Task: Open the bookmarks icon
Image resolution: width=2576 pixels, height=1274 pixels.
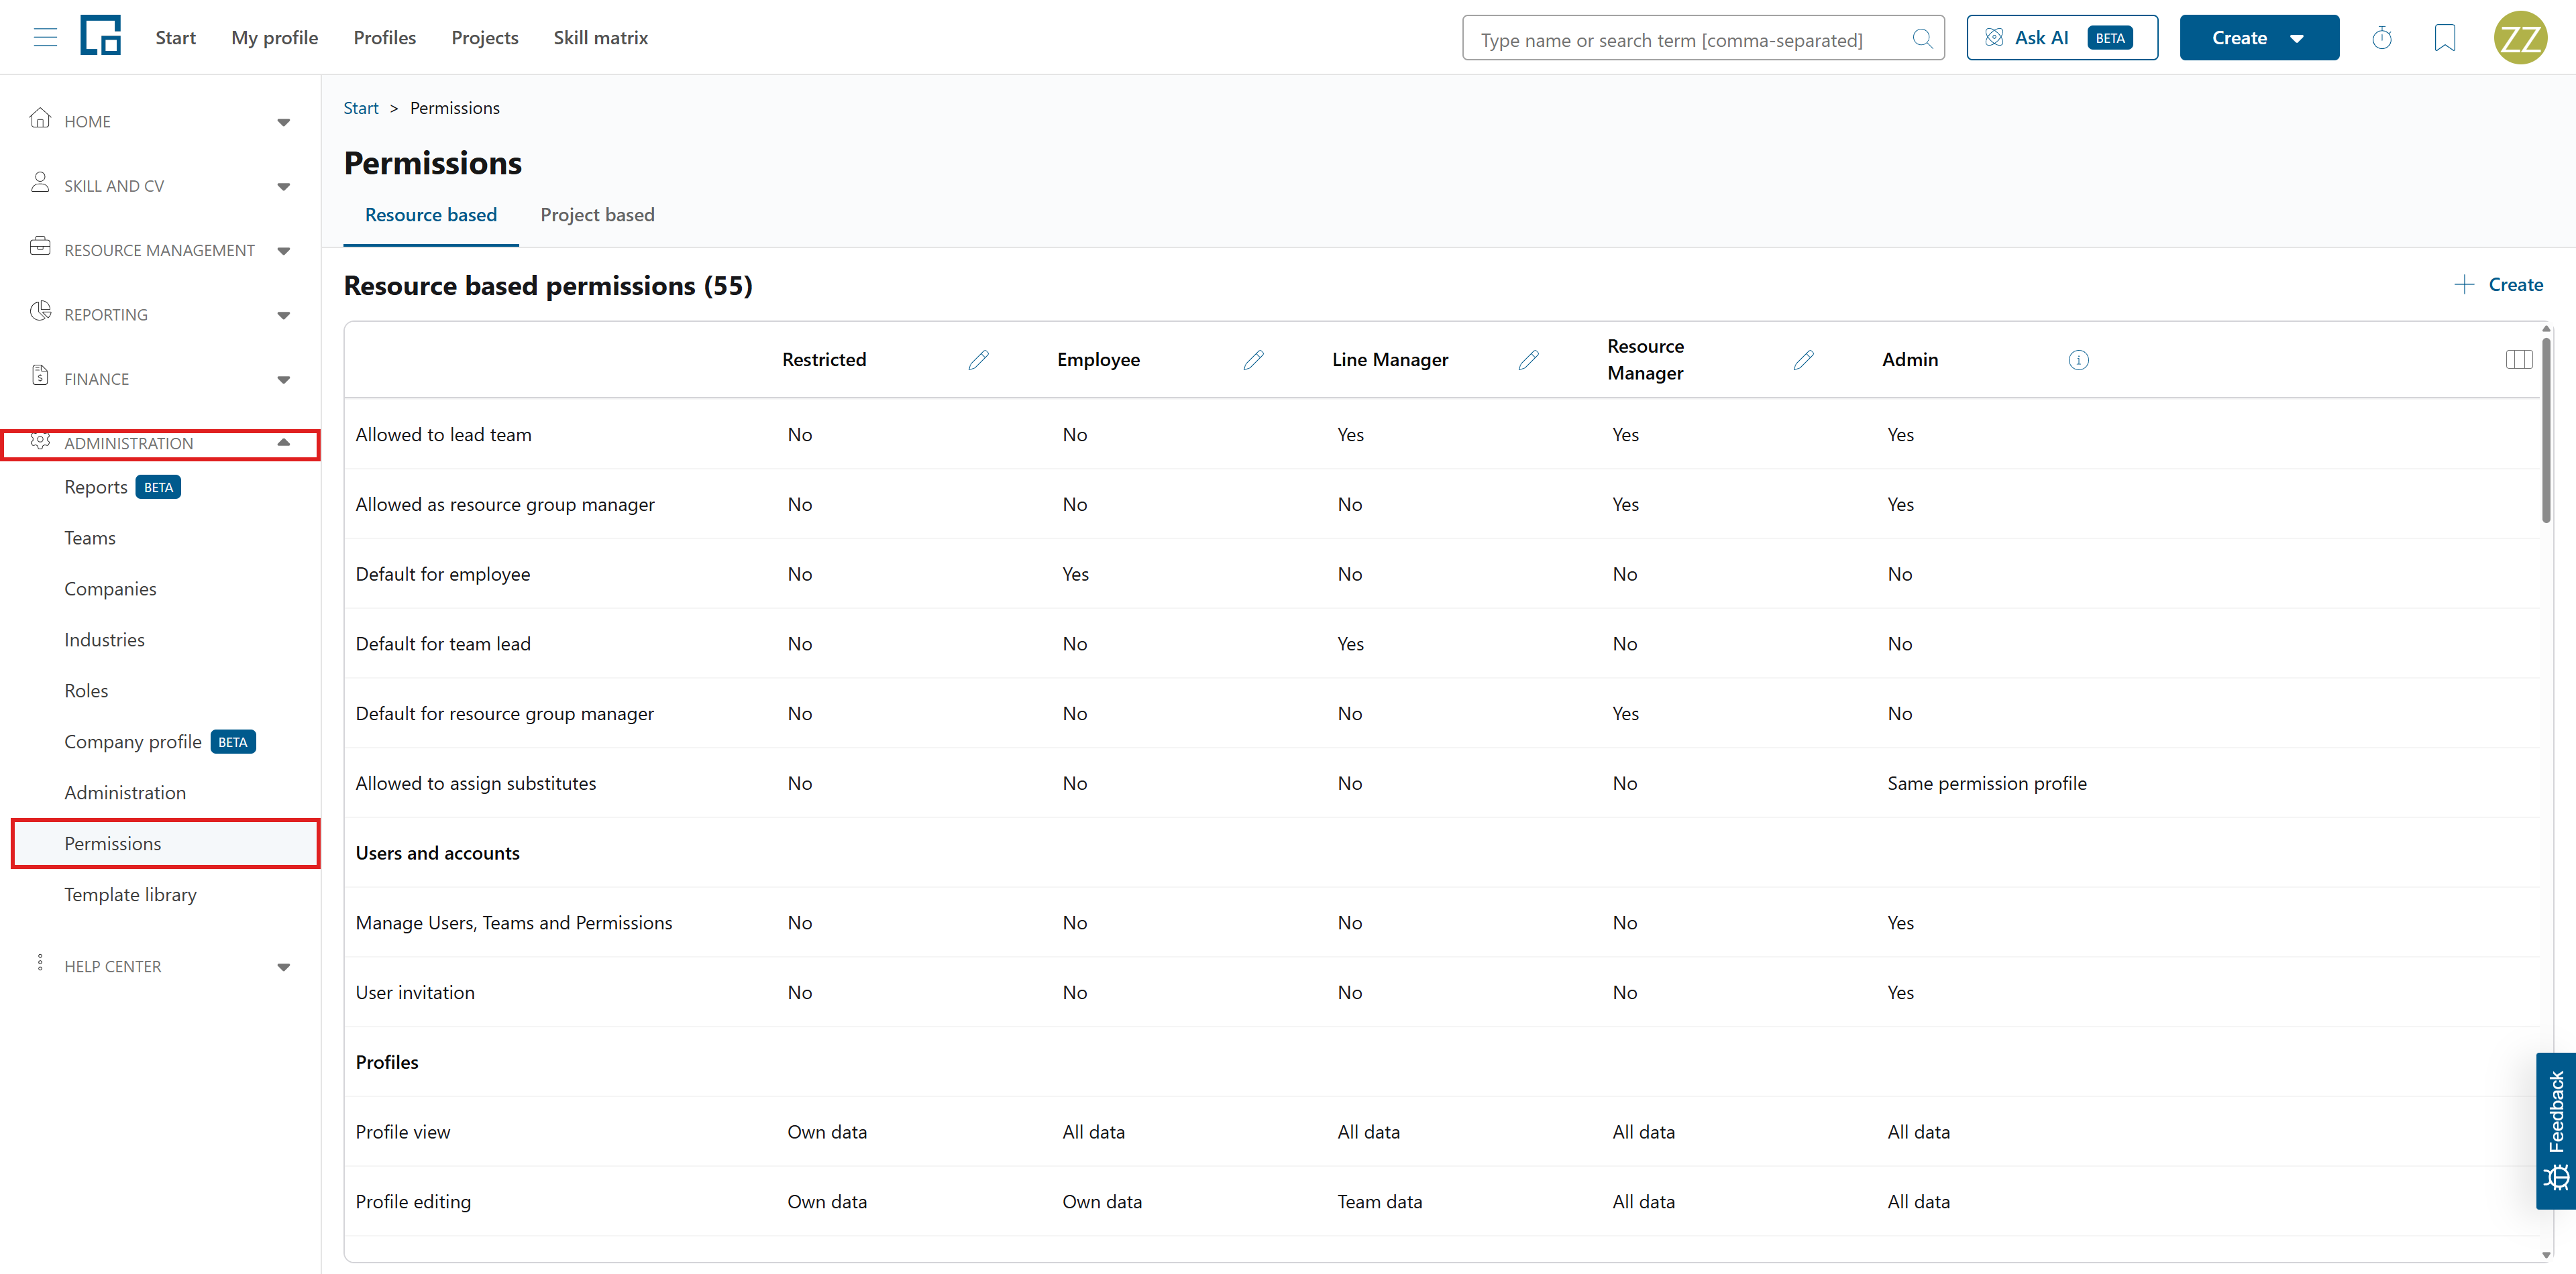Action: click(x=2445, y=38)
